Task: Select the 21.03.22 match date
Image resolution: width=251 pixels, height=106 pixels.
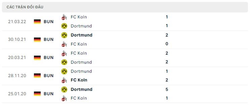Action: point(17,21)
